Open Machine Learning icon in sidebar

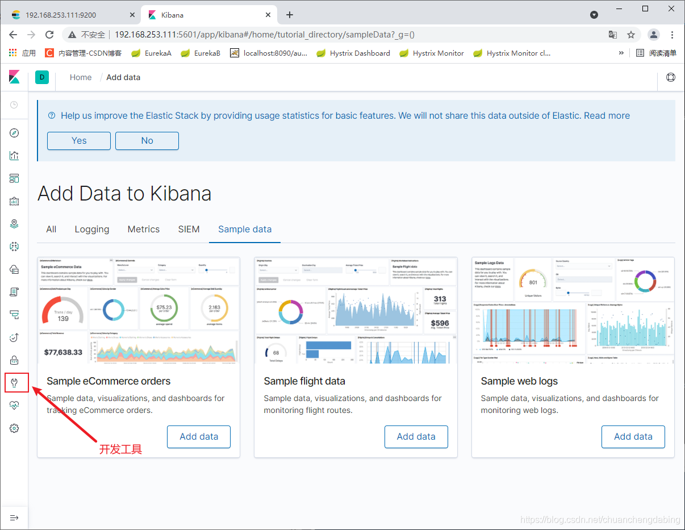tap(14, 247)
